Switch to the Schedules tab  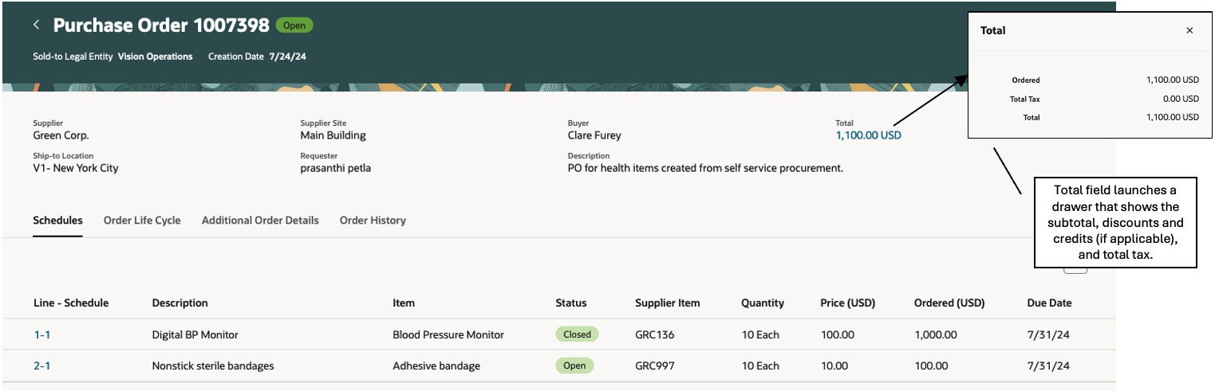(x=57, y=221)
